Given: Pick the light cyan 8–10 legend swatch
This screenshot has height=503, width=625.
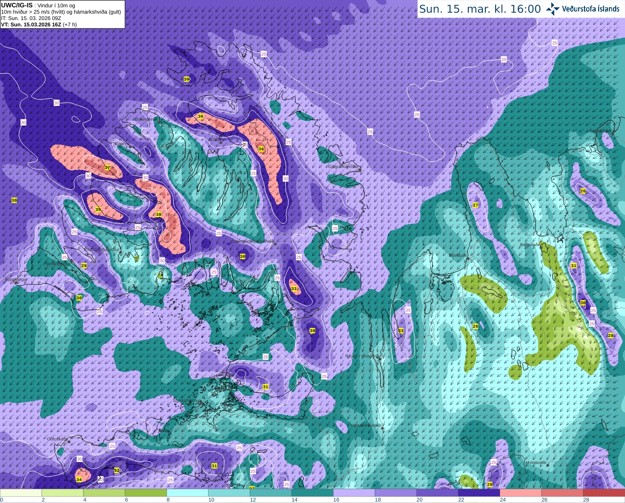Looking at the screenshot, I should 187,493.
